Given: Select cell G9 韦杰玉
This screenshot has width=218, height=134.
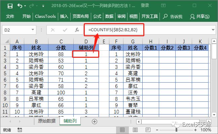Looking at the screenshot, I should coord(133,99).
